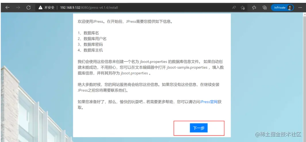Add page to favorites star icon
This screenshot has height=142, width=306.
243,7
